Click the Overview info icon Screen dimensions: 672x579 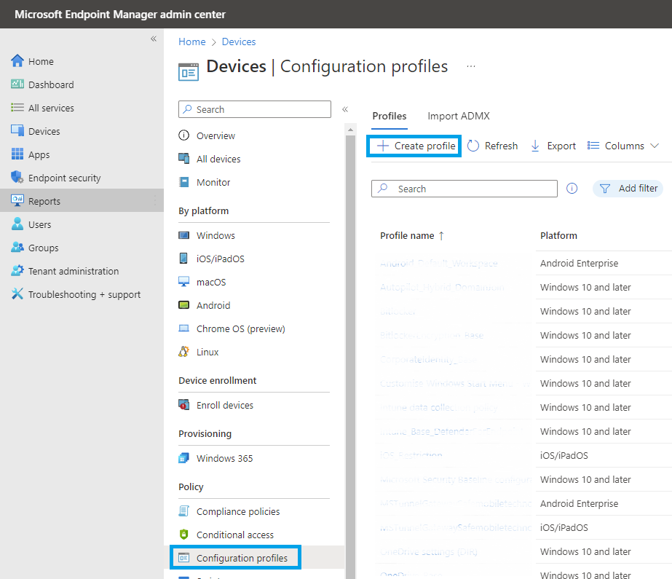click(184, 135)
